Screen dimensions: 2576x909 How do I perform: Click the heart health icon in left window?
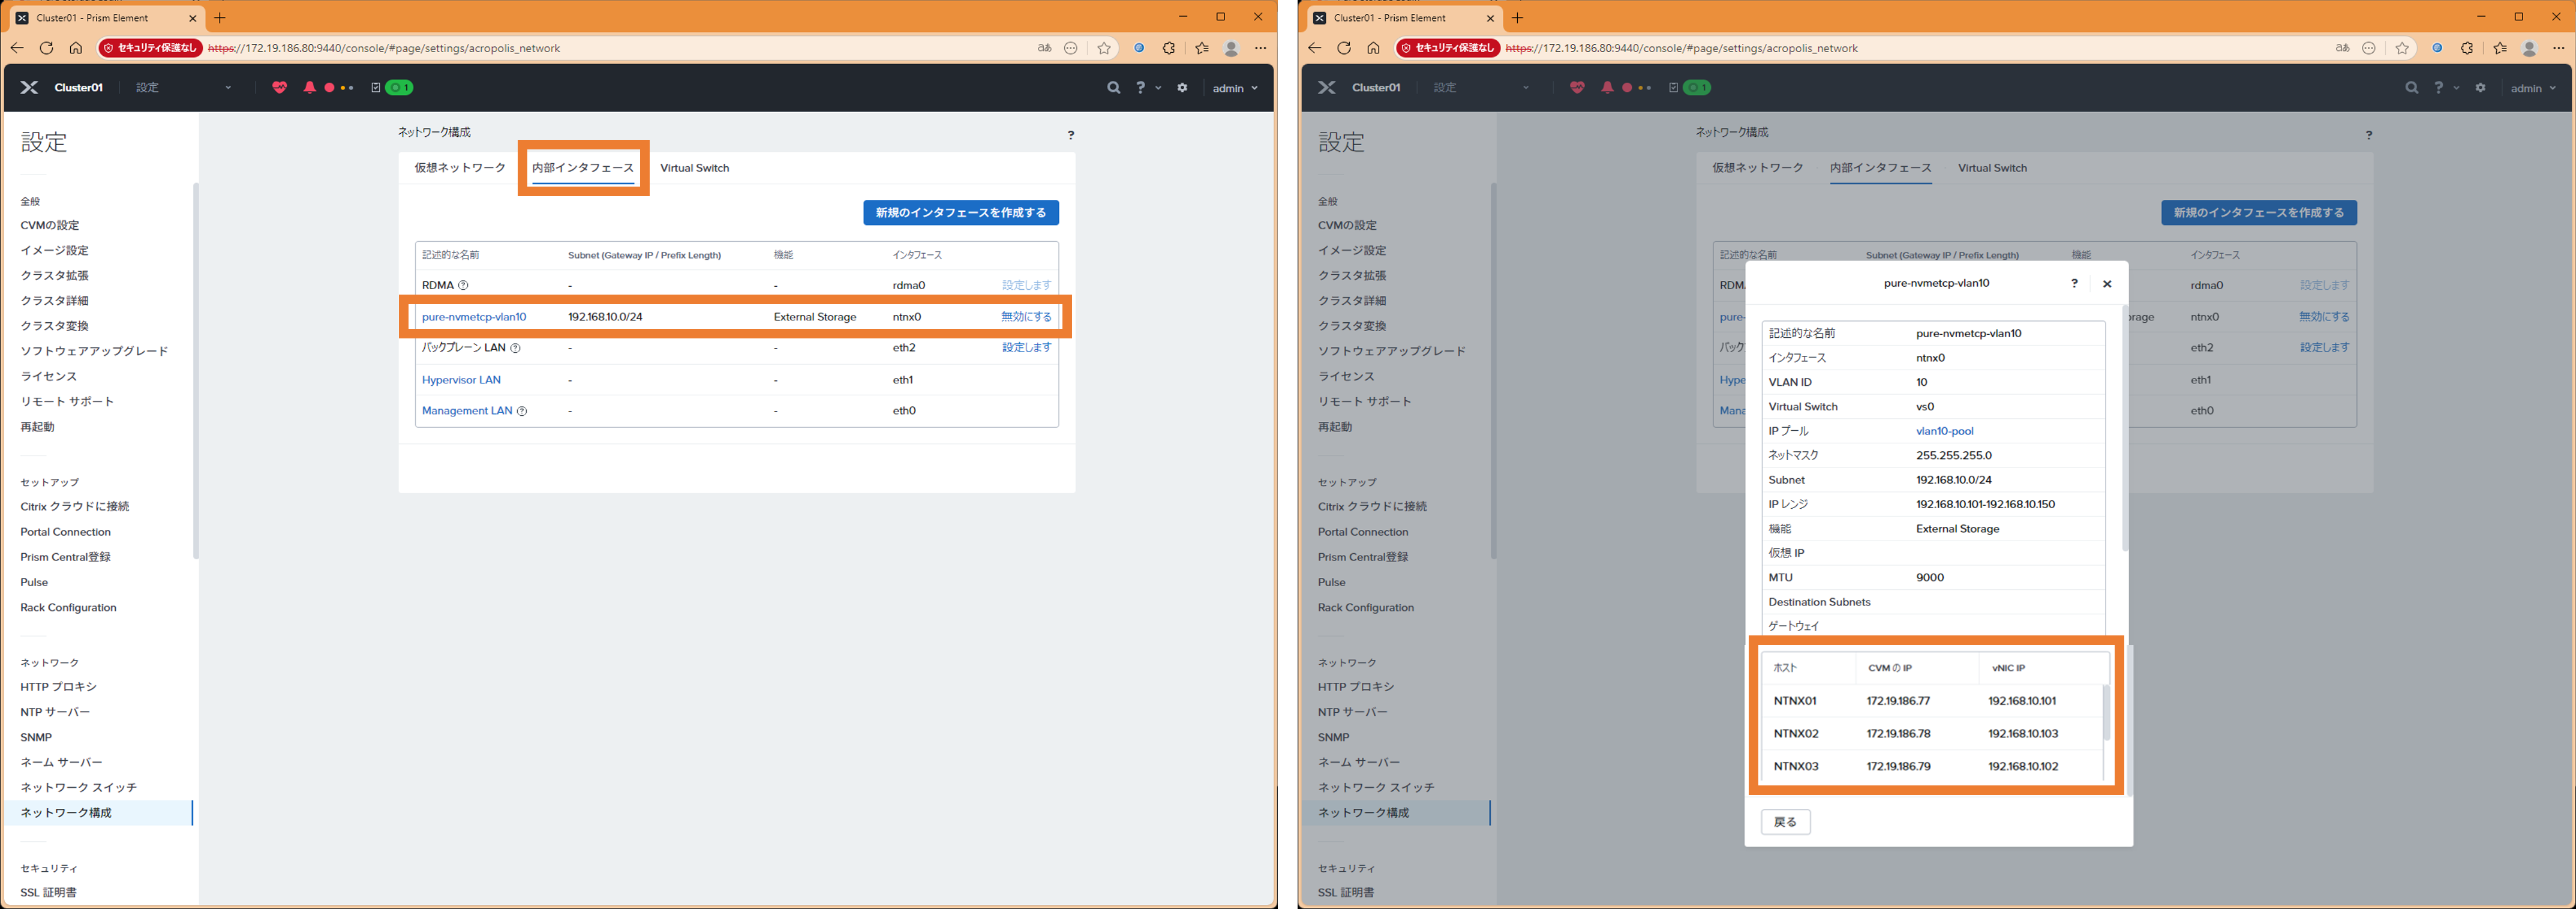click(279, 88)
